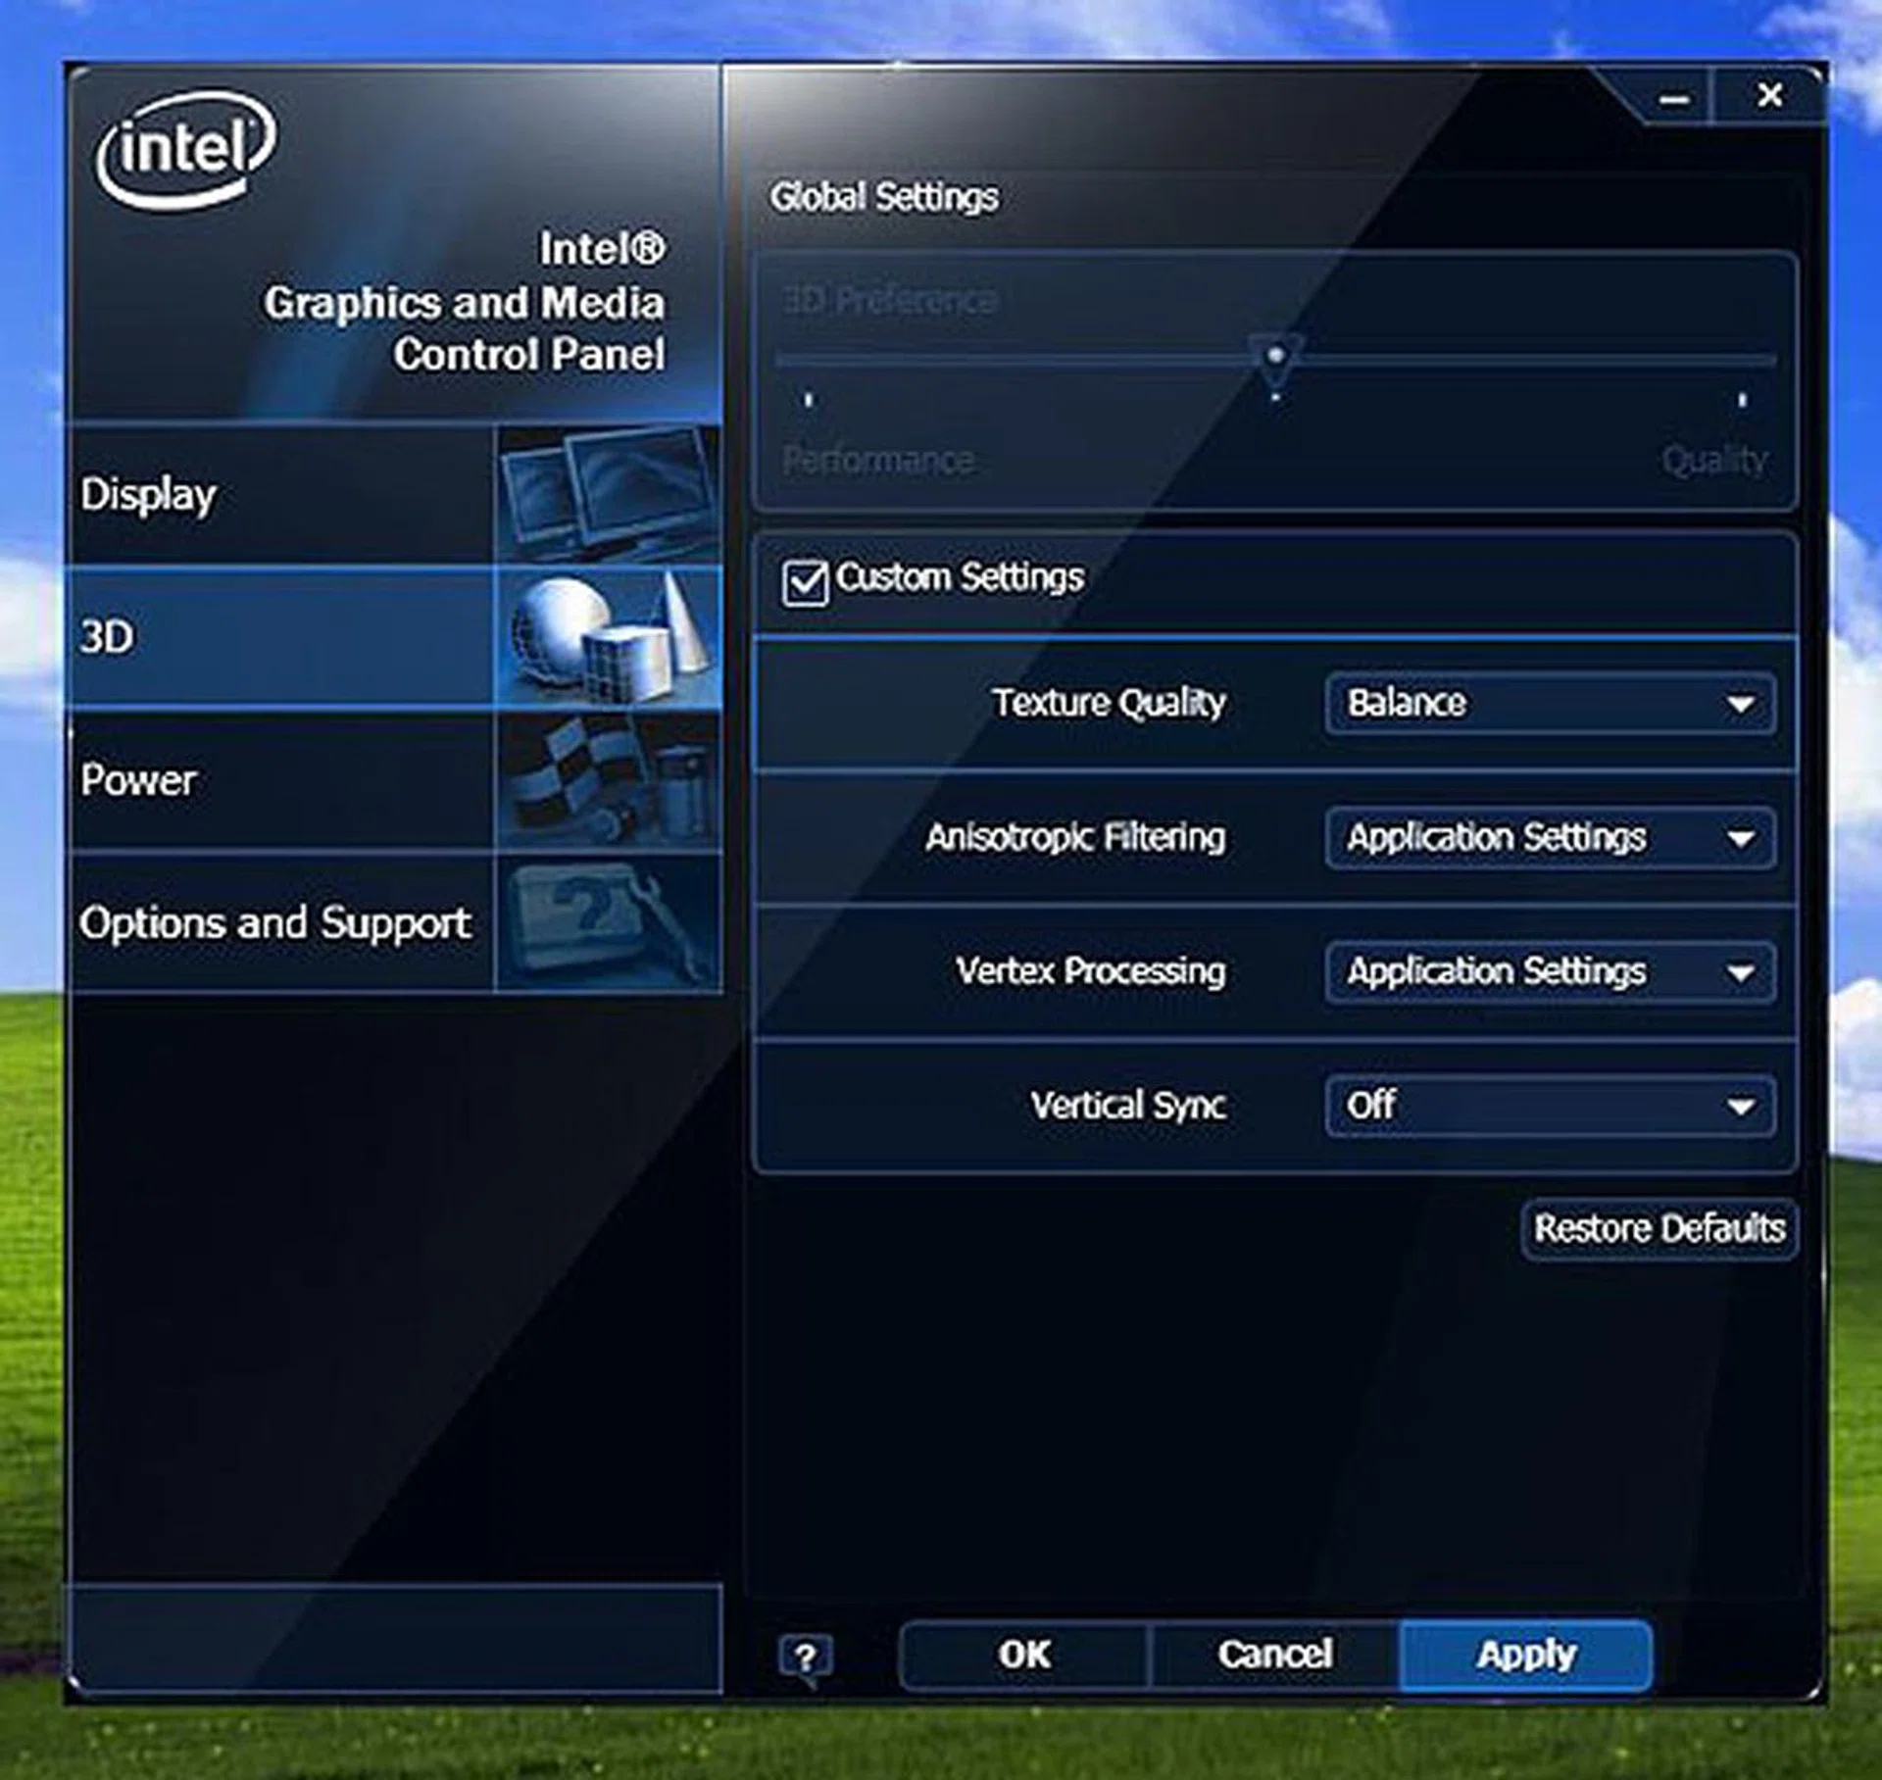Click the 3D Preference slider handle
Screen dimensions: 1882x1780
coord(1275,357)
